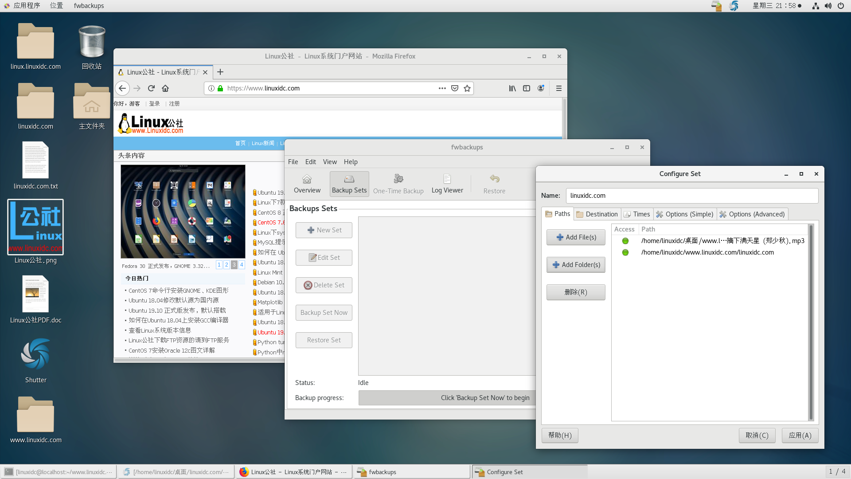Switch to Times tab
Image resolution: width=851 pixels, height=479 pixels.
click(x=637, y=214)
